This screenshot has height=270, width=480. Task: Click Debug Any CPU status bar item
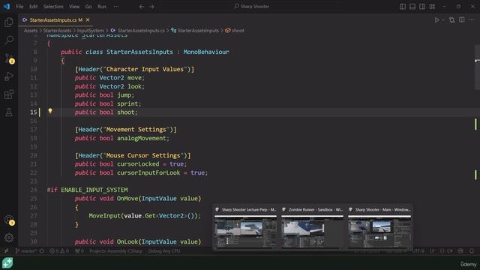pos(164,251)
